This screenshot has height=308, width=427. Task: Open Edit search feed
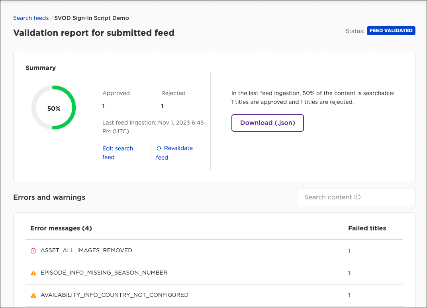[x=118, y=152]
